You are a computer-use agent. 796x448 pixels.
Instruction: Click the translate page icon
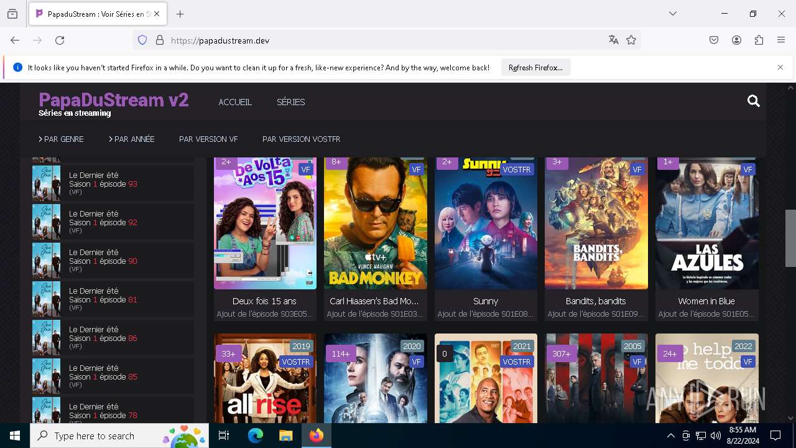[x=614, y=40]
